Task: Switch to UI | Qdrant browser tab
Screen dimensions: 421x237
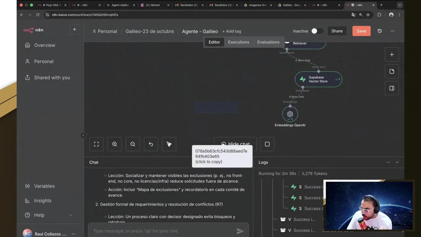Action: click(x=155, y=5)
